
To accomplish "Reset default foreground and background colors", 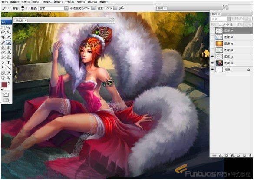I will 2,90.
